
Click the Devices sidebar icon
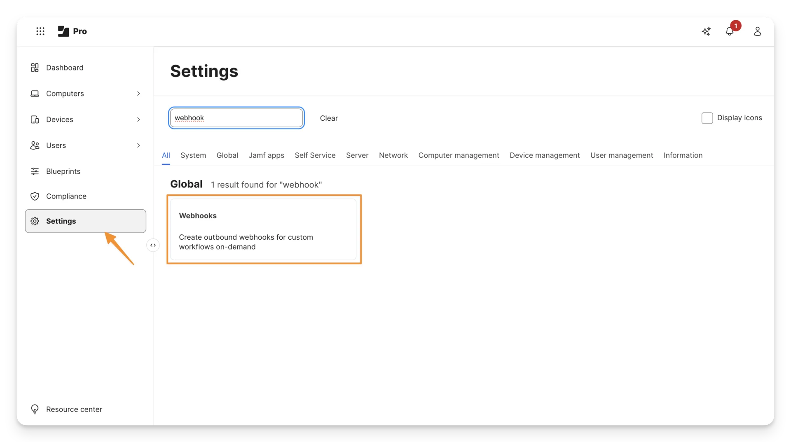35,119
